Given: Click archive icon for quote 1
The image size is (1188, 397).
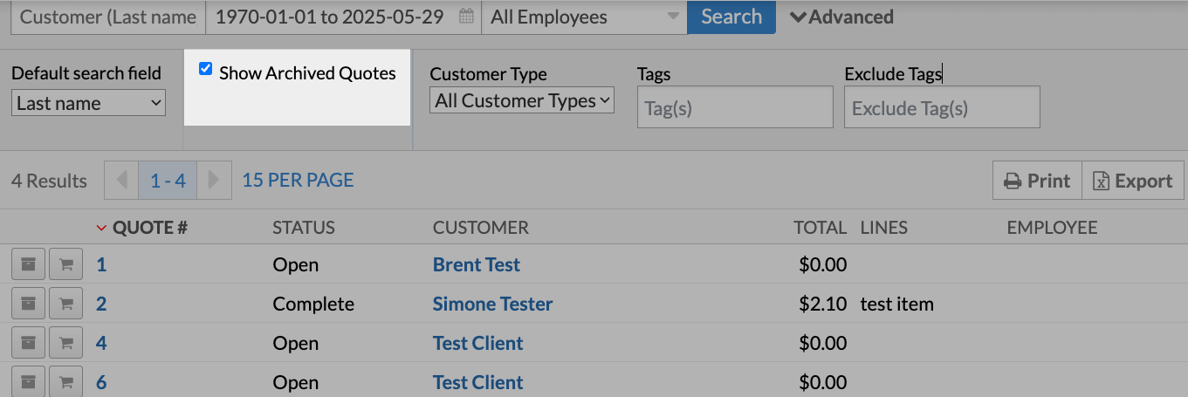Looking at the screenshot, I should (x=28, y=264).
